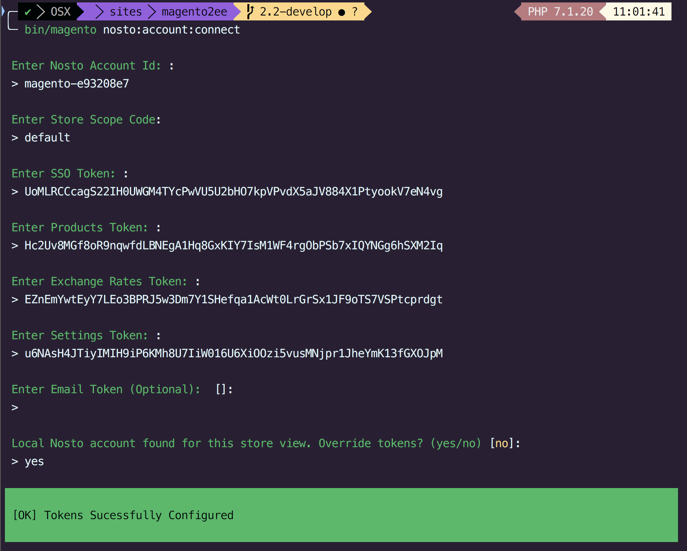Click the green checkmark status icon
The image size is (687, 551).
pos(28,12)
